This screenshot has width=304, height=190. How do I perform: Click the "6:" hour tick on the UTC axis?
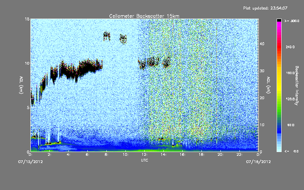pos(88,155)
